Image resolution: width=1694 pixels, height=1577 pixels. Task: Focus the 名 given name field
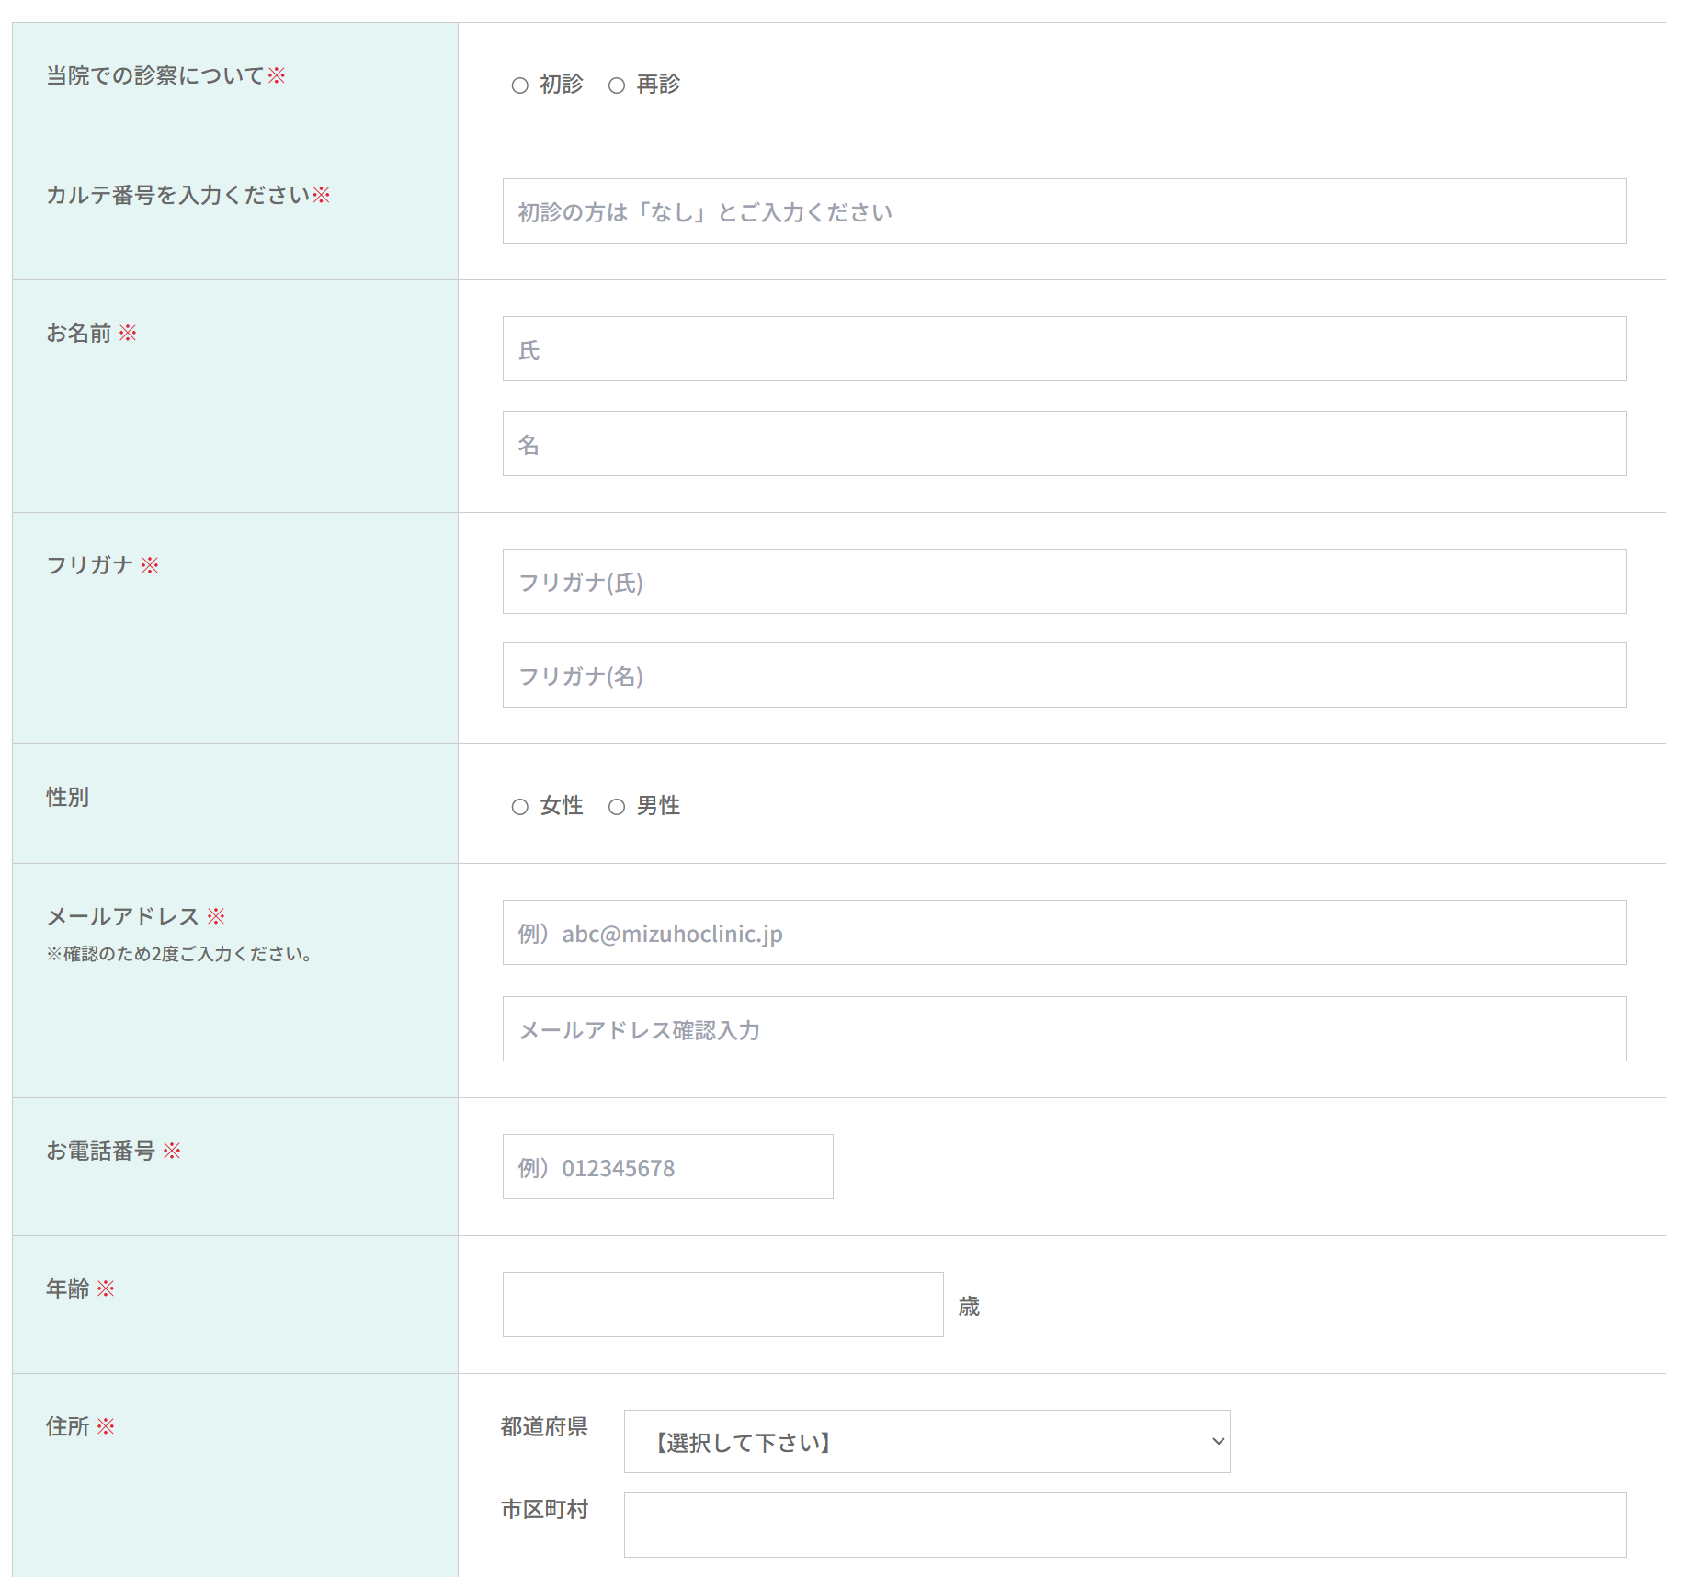tap(1063, 444)
